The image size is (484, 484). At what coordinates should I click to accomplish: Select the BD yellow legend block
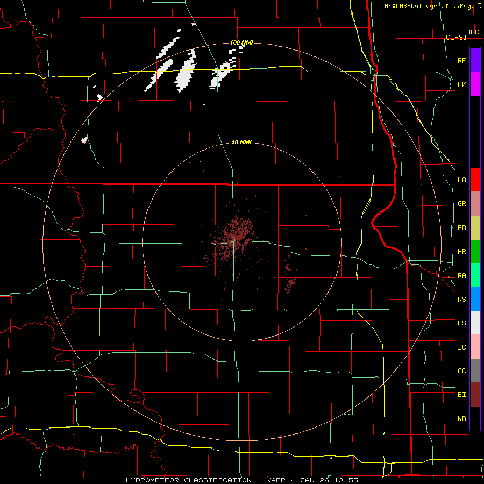(475, 228)
